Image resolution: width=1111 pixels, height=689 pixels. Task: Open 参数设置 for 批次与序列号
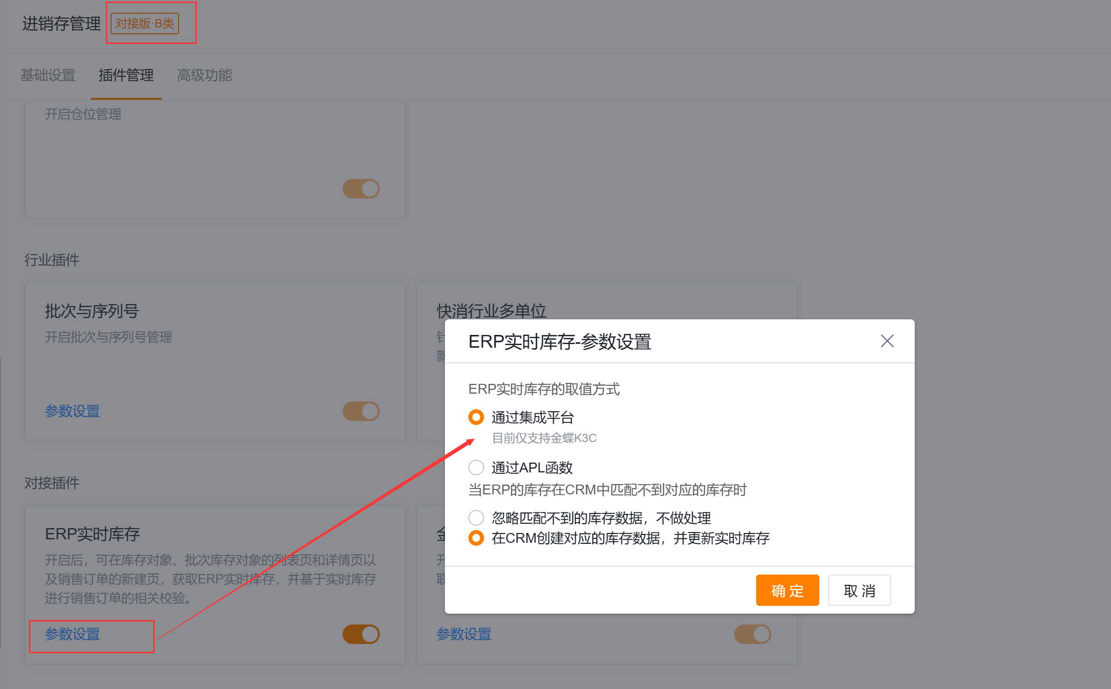pyautogui.click(x=72, y=411)
